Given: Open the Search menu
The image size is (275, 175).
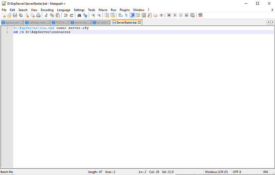Looking at the screenshot, I should (x=23, y=10).
